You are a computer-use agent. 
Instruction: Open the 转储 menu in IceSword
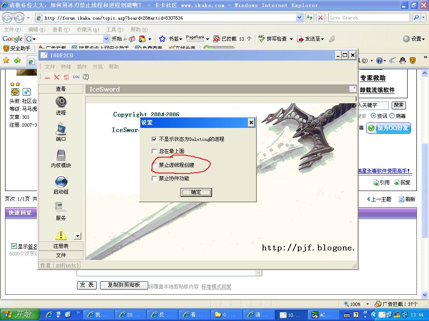(x=66, y=66)
